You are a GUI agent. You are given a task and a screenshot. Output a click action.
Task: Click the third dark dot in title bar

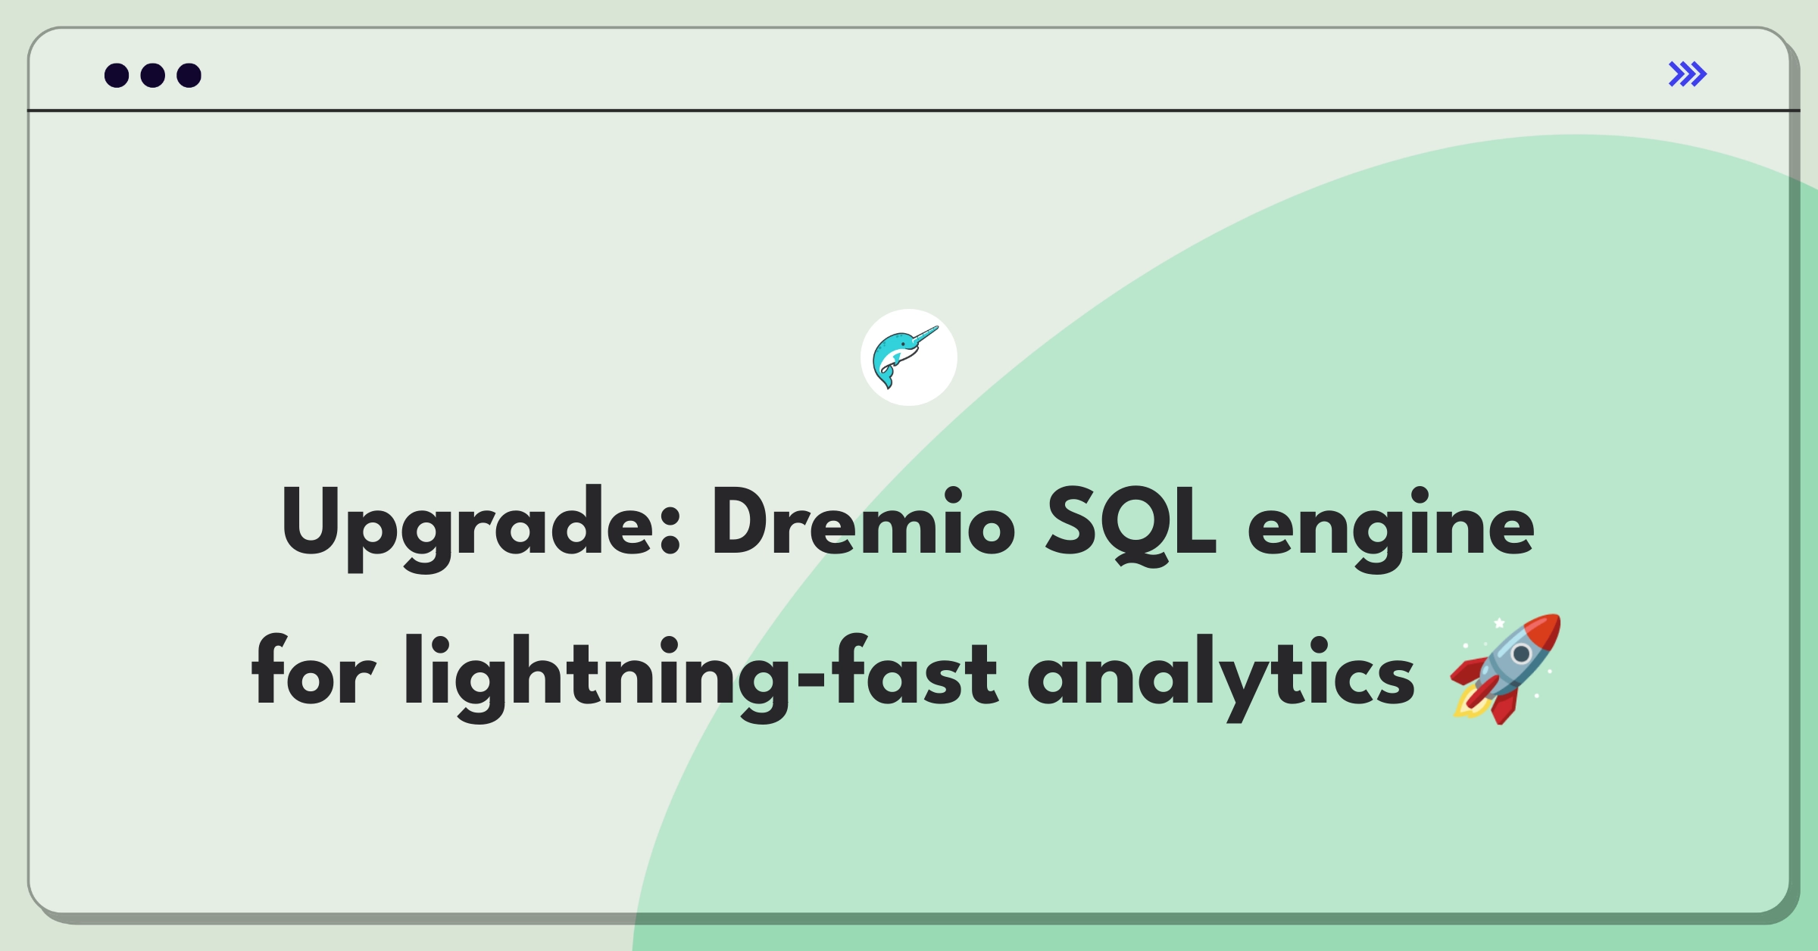[189, 75]
